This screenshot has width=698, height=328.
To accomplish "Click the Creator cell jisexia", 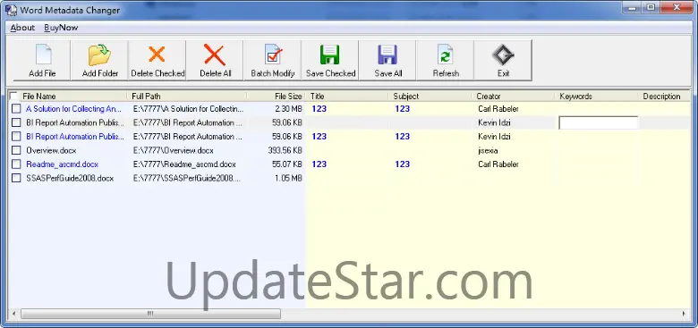I will [488, 150].
